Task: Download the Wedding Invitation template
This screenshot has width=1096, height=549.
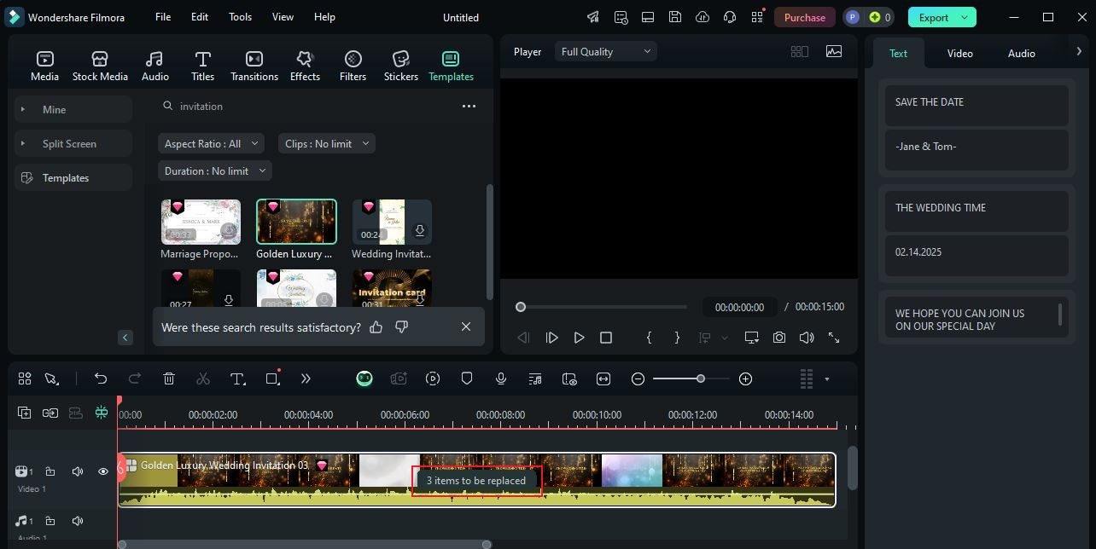Action: pos(419,231)
